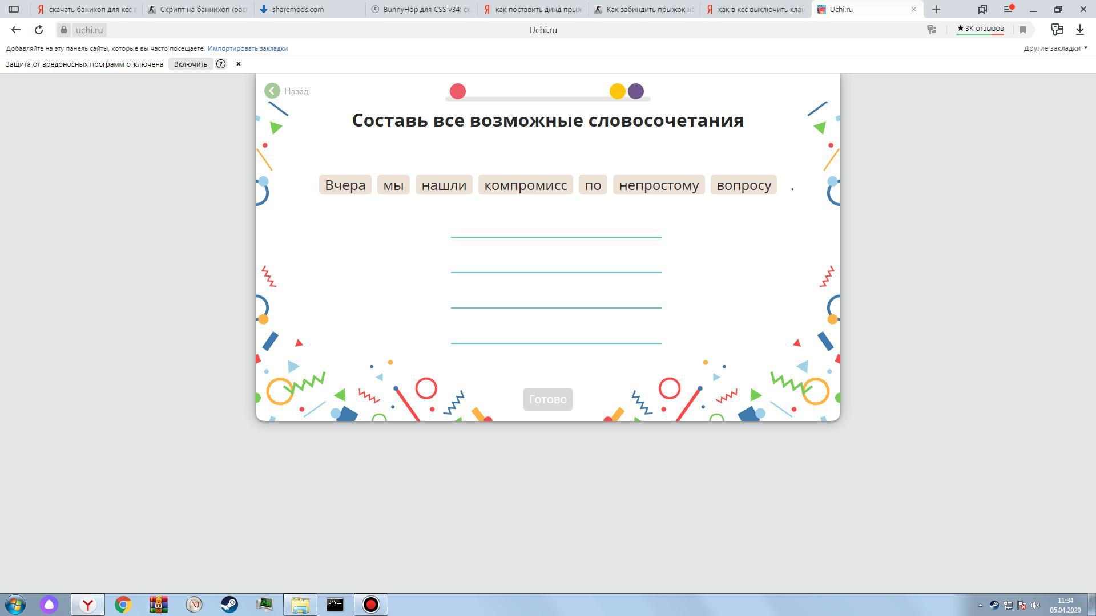Reload the page with refresh icon

click(39, 30)
